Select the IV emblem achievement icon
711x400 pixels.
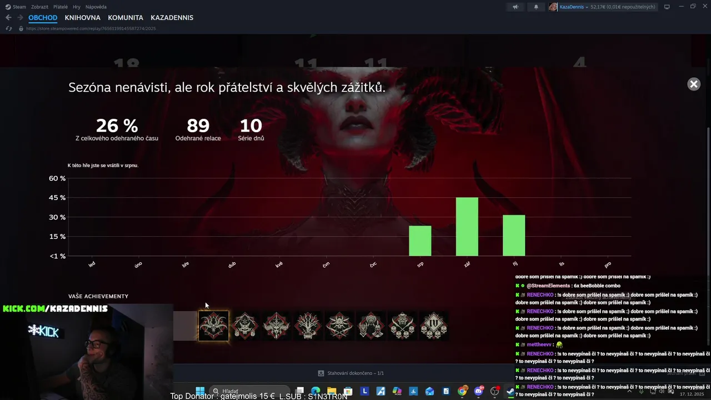pyautogui.click(x=434, y=326)
